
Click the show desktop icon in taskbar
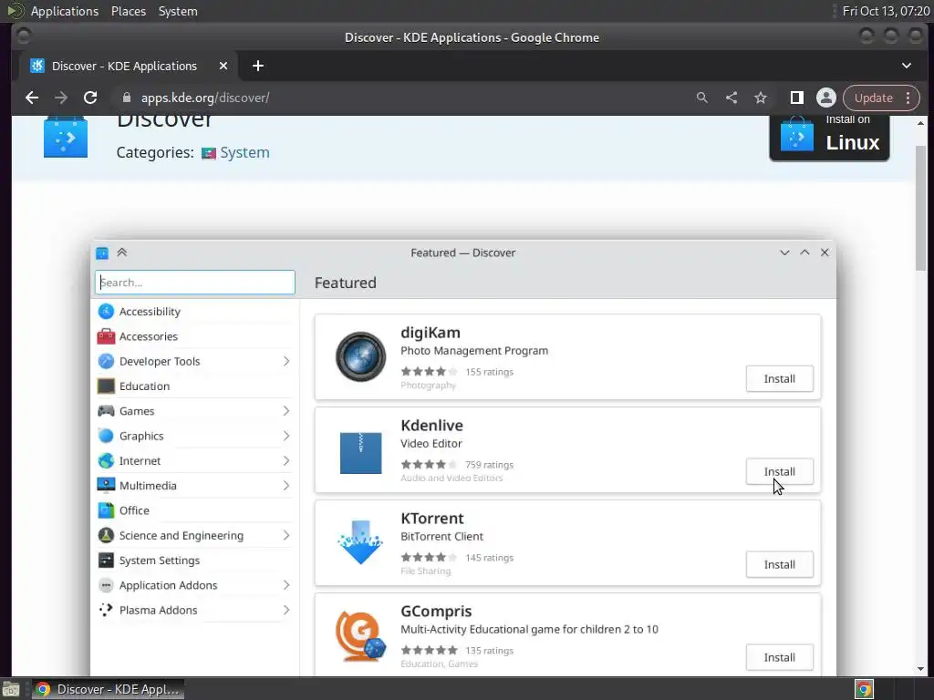click(x=11, y=689)
